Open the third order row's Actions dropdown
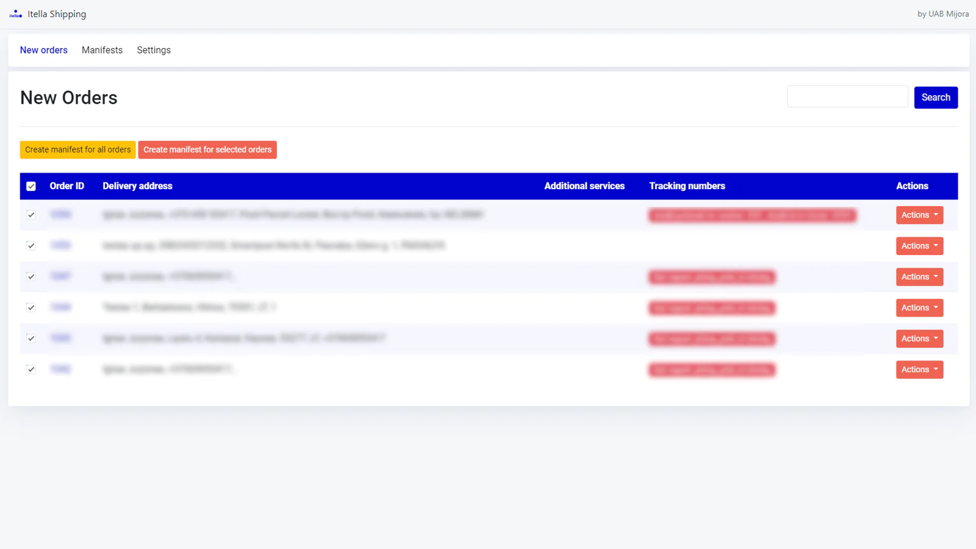The image size is (976, 549). click(x=919, y=277)
